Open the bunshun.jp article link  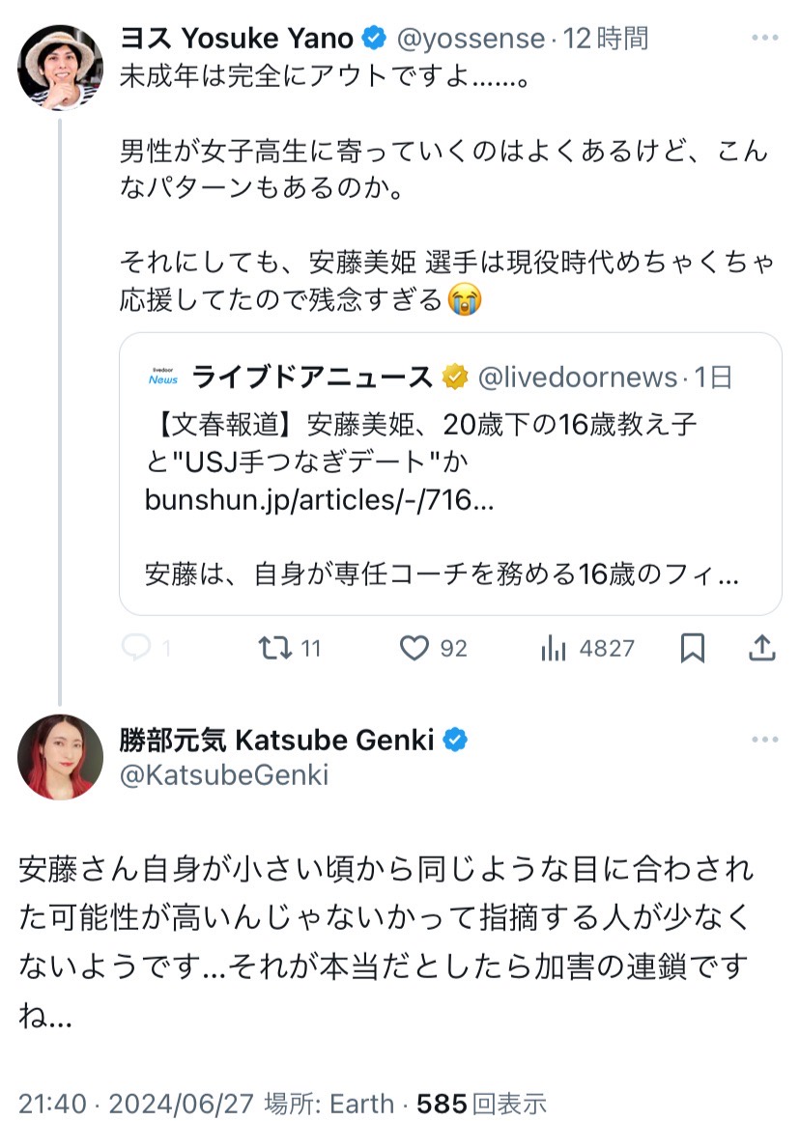point(319,500)
